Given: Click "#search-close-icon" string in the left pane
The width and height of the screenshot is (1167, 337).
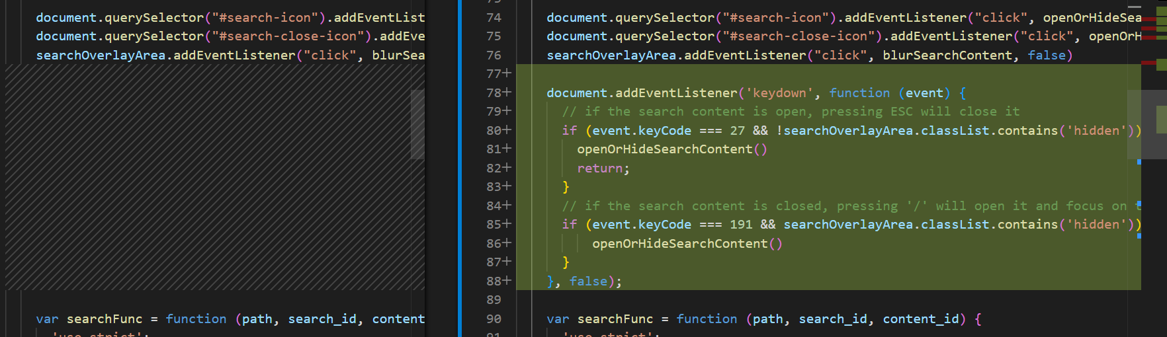Looking at the screenshot, I should (288, 36).
